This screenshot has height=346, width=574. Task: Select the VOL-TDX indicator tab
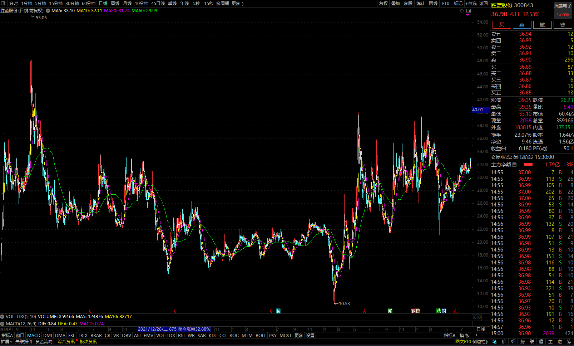[166, 336]
